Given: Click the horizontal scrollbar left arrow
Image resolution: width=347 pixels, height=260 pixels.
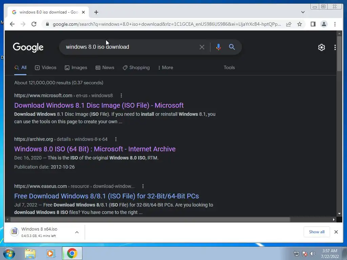Looking at the screenshot, I should tap(7, 219).
